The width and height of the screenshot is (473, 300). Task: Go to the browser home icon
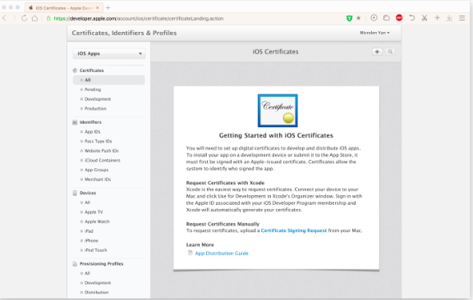coord(34,18)
